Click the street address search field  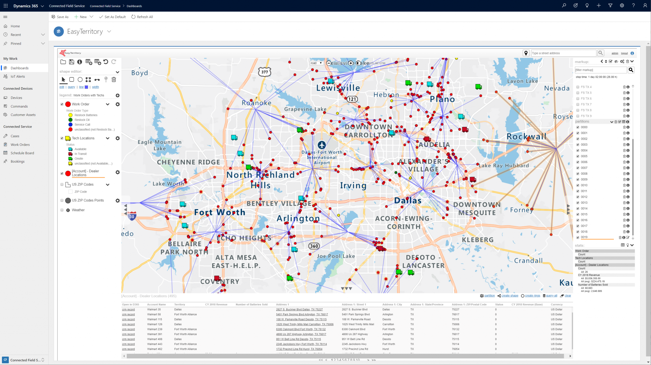[563, 53]
